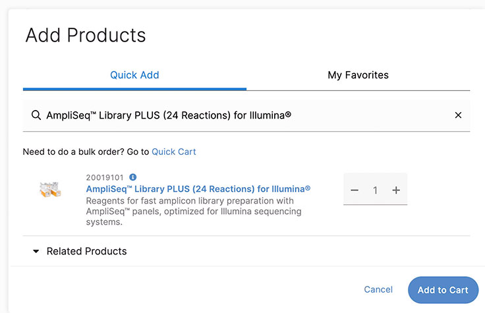Open the My Favorites tab
Screen dimensions: 485x313
[x=358, y=75]
